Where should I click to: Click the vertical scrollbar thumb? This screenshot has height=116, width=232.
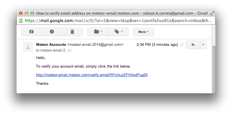click(x=214, y=69)
